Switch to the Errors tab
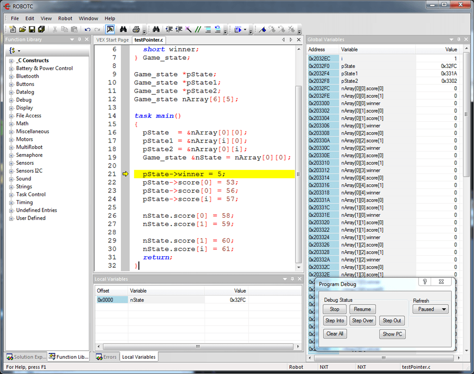Viewport: 474px width, 374px height. click(x=106, y=357)
